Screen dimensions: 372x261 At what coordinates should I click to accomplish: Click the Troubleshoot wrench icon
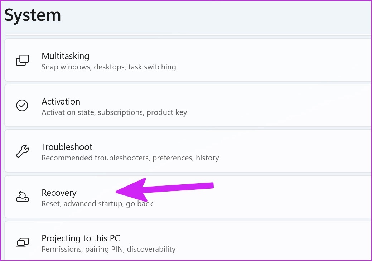tap(23, 151)
